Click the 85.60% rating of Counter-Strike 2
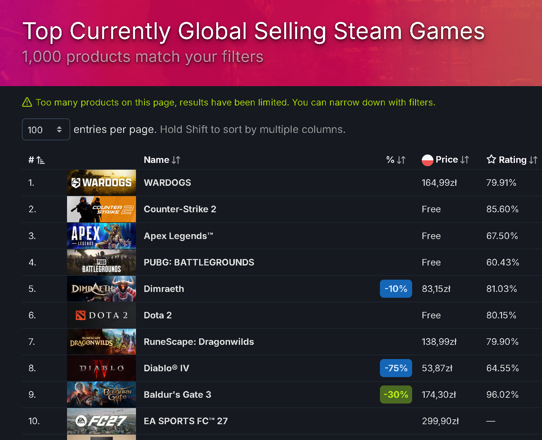The width and height of the screenshot is (542, 440). pos(502,209)
